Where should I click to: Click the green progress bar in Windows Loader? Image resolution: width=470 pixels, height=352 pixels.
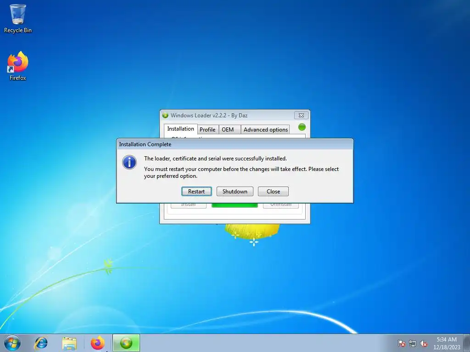click(x=235, y=205)
